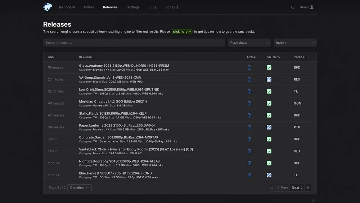Click Static.Fields.S01E10 release title
Screen dimensions: 360x203
(113, 113)
